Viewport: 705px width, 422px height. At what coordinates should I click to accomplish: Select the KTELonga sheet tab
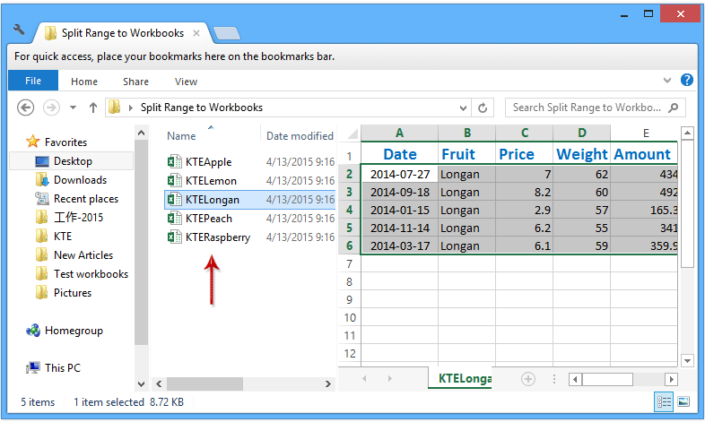point(465,379)
